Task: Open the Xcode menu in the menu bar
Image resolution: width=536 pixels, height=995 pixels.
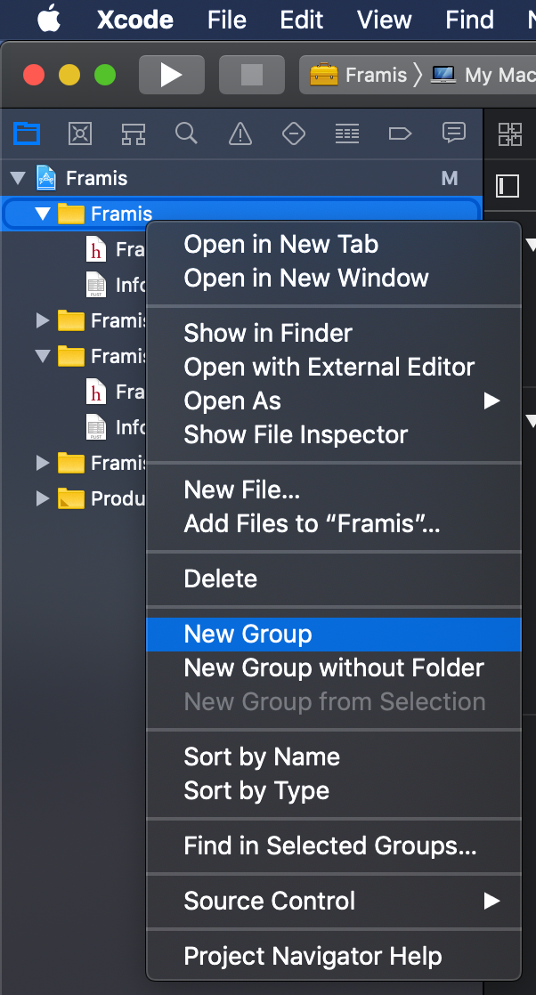Action: (134, 20)
